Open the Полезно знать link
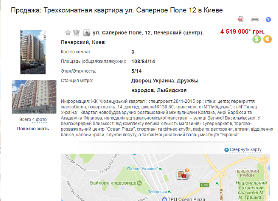 (x=33, y=128)
